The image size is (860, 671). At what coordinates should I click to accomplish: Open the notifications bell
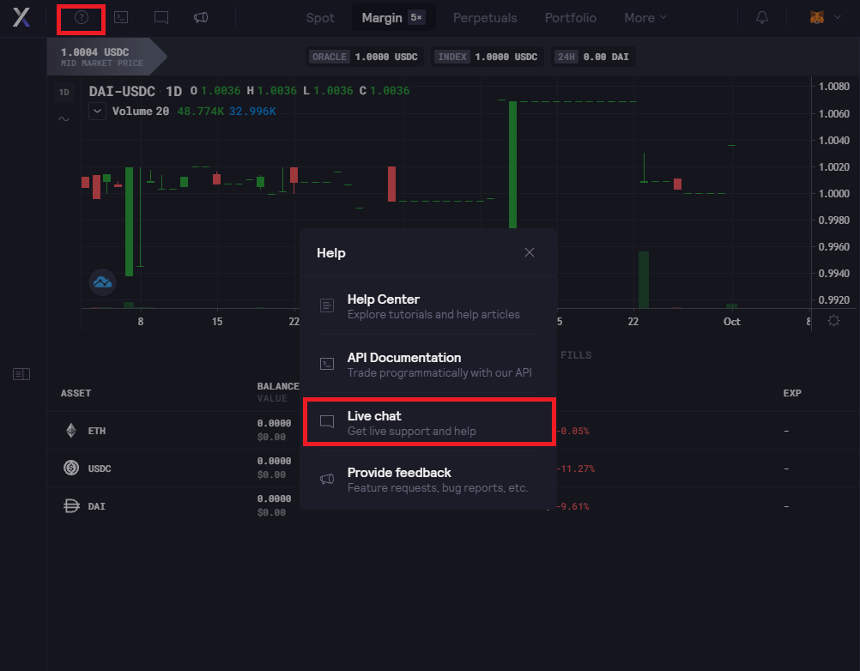[762, 17]
